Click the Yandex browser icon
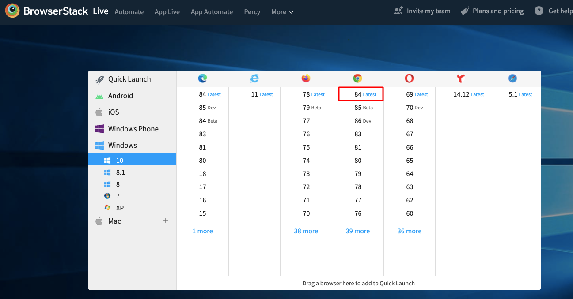This screenshot has height=299, width=573. pos(461,78)
